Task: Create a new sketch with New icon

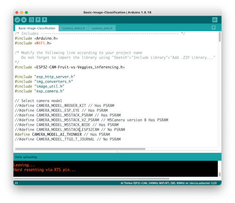Action: (31, 20)
